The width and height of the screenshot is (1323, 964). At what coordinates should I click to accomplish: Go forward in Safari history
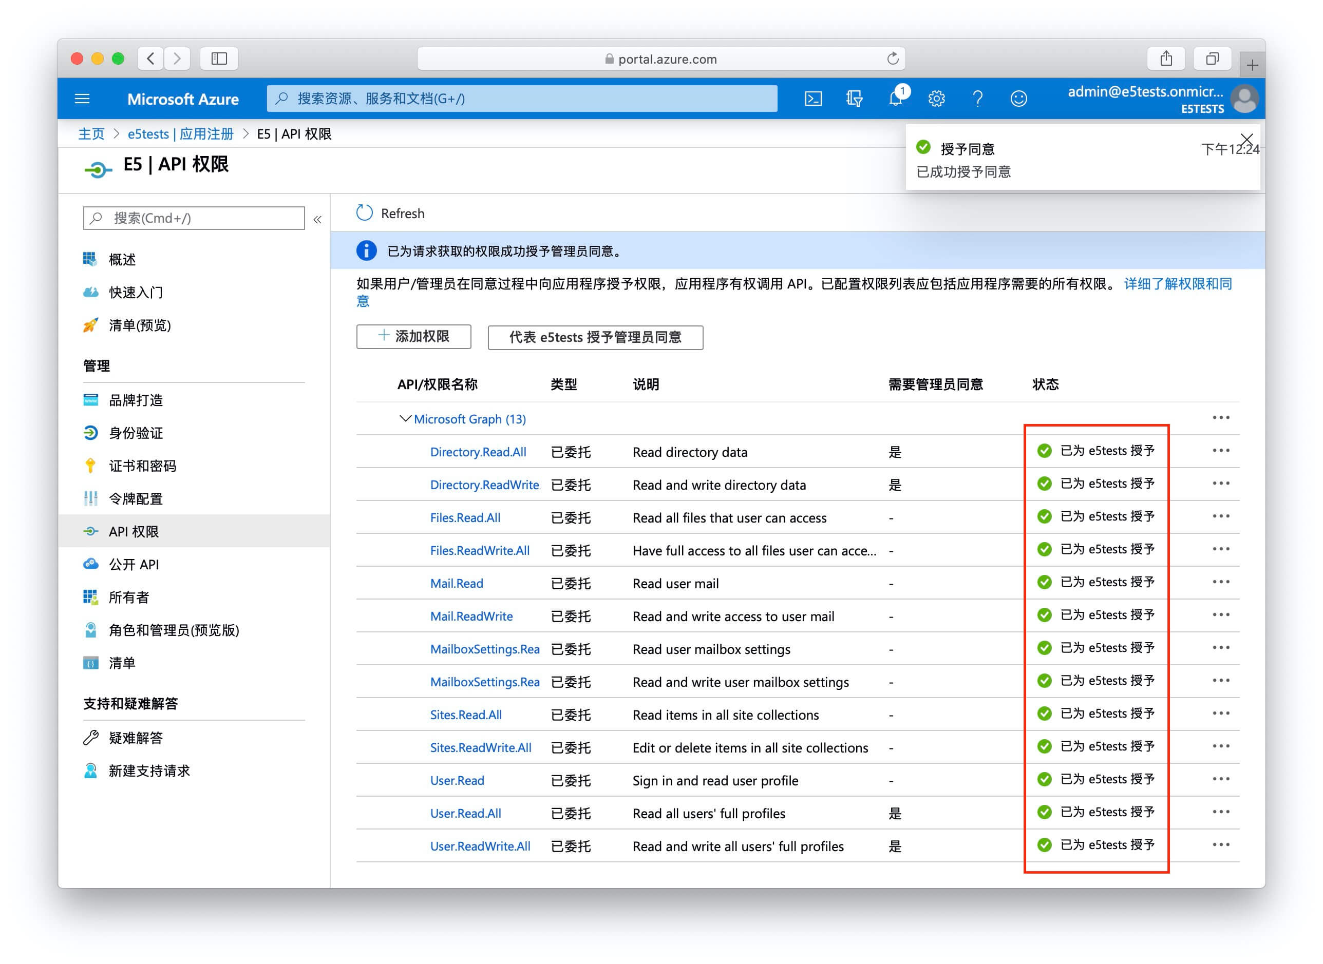(x=177, y=59)
